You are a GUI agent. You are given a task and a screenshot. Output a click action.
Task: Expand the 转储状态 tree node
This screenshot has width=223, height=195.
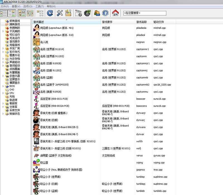point(3,114)
